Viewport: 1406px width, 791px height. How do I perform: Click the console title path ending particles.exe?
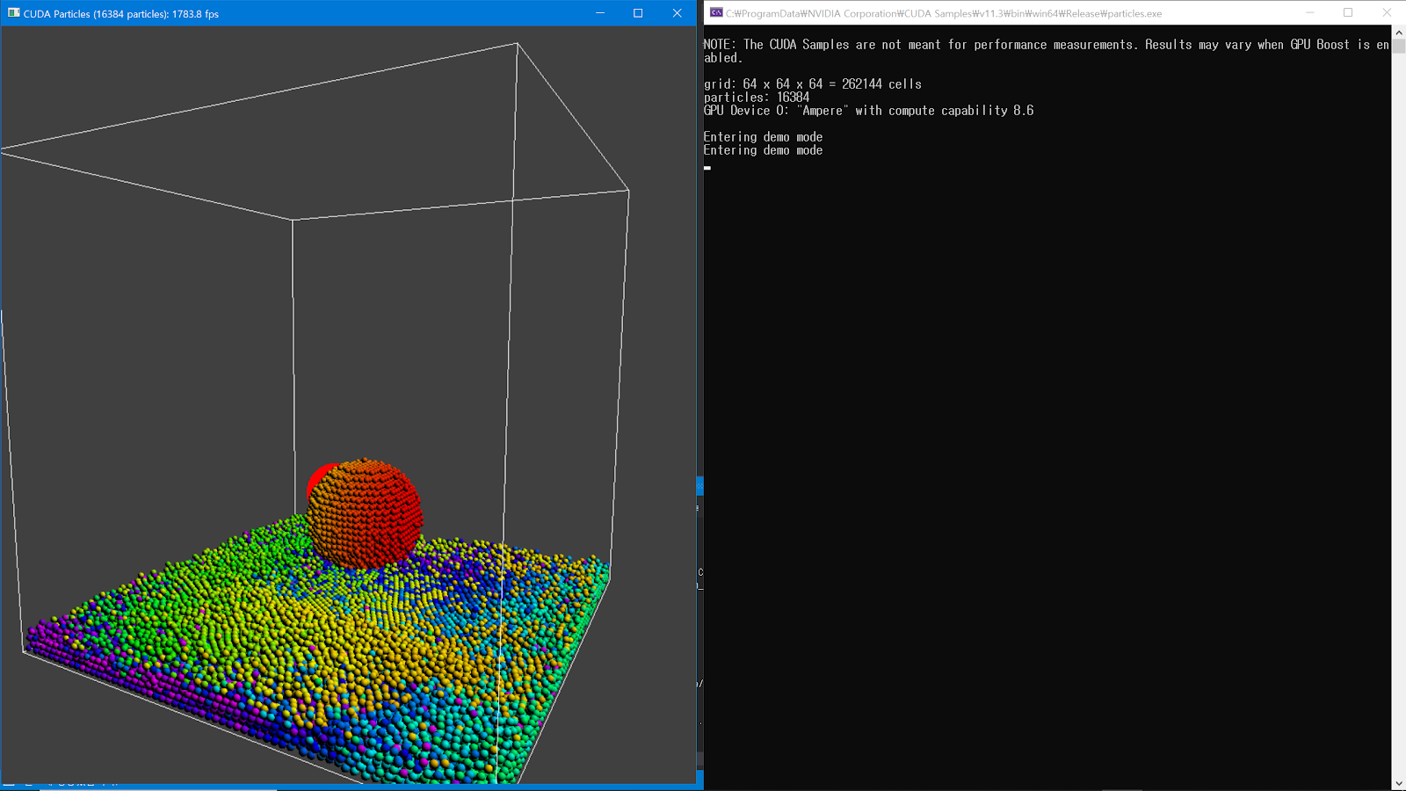pyautogui.click(x=944, y=14)
